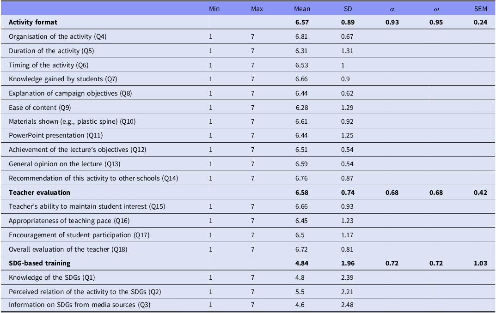Select the Activity format section row label
496x313 pixels.
click(x=33, y=22)
